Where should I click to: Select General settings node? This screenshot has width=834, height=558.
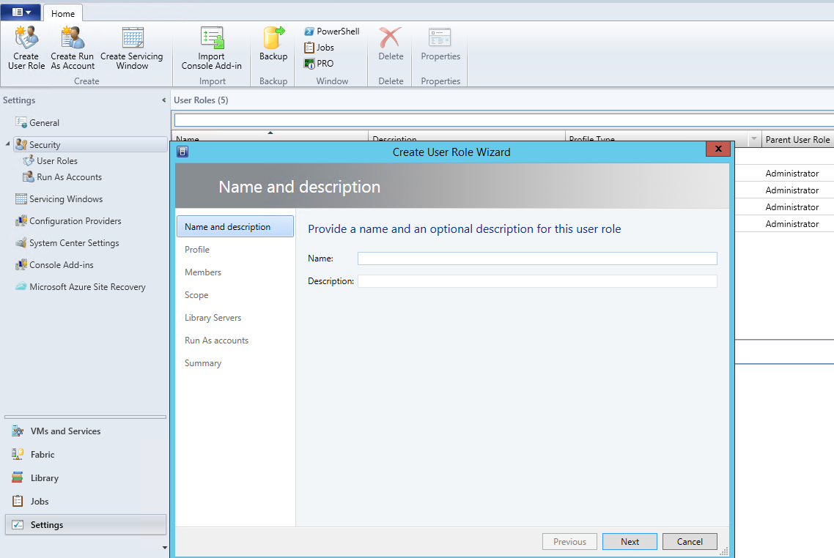tap(37, 123)
